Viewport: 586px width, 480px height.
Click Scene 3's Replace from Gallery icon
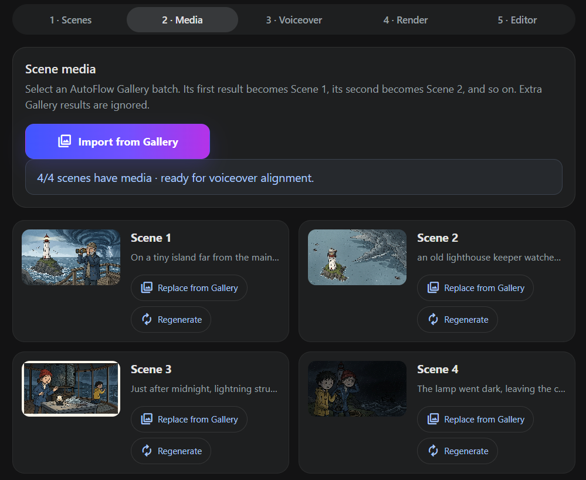coord(147,419)
